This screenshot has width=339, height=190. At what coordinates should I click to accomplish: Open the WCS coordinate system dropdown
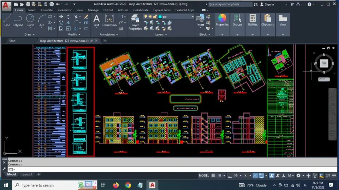coord(324,79)
